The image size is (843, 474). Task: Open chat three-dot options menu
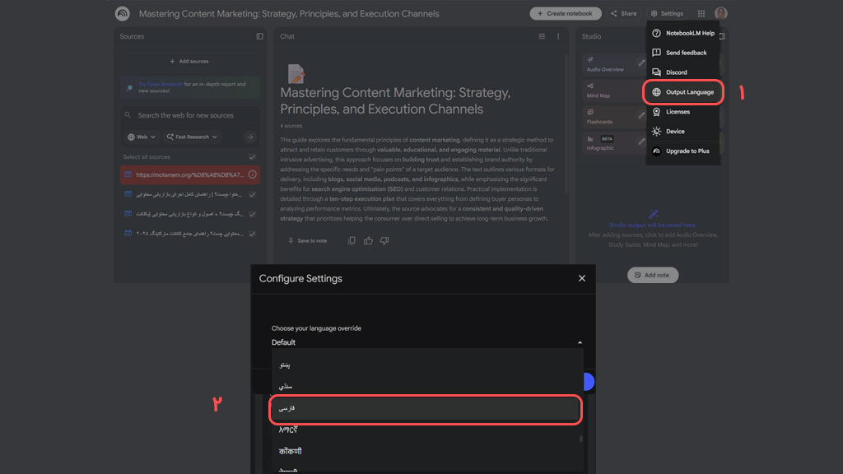click(558, 36)
